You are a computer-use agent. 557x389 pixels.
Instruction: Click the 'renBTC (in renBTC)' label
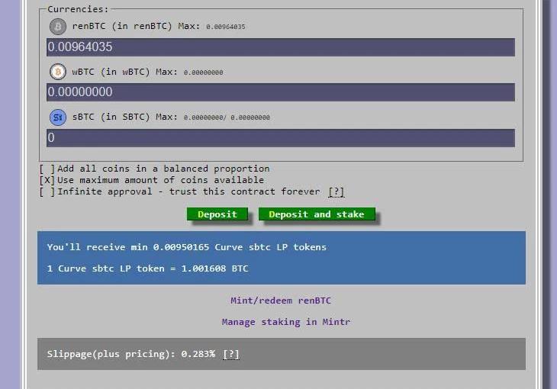pos(122,26)
